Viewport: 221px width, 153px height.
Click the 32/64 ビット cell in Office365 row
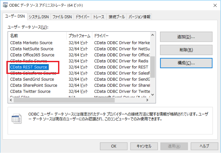coord(78,55)
